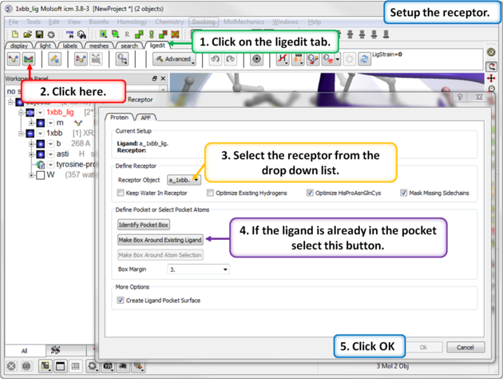
Task: Open the Receptor Object dropdown
Action: (184, 180)
